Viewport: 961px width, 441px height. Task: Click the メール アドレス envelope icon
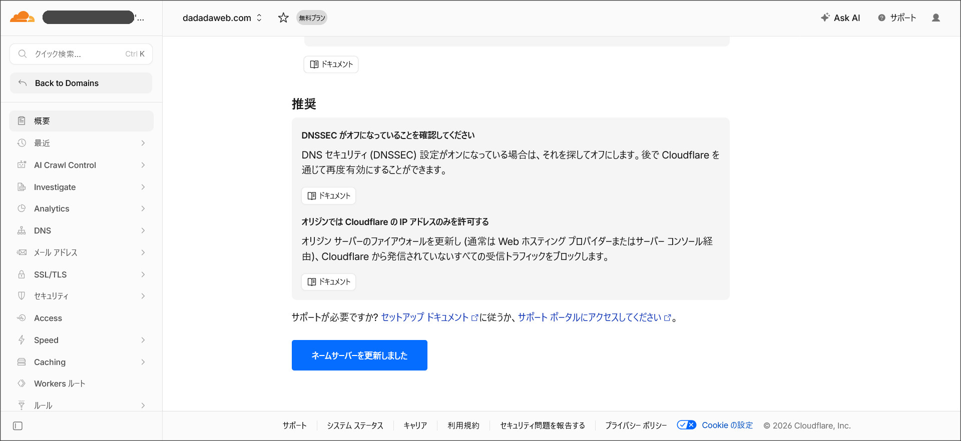pyautogui.click(x=22, y=252)
